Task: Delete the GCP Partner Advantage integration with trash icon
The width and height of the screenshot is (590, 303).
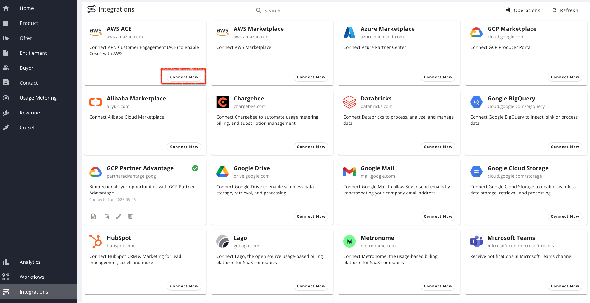Action: pyautogui.click(x=130, y=217)
